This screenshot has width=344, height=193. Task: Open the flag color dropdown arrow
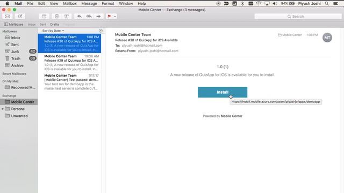click(x=114, y=17)
